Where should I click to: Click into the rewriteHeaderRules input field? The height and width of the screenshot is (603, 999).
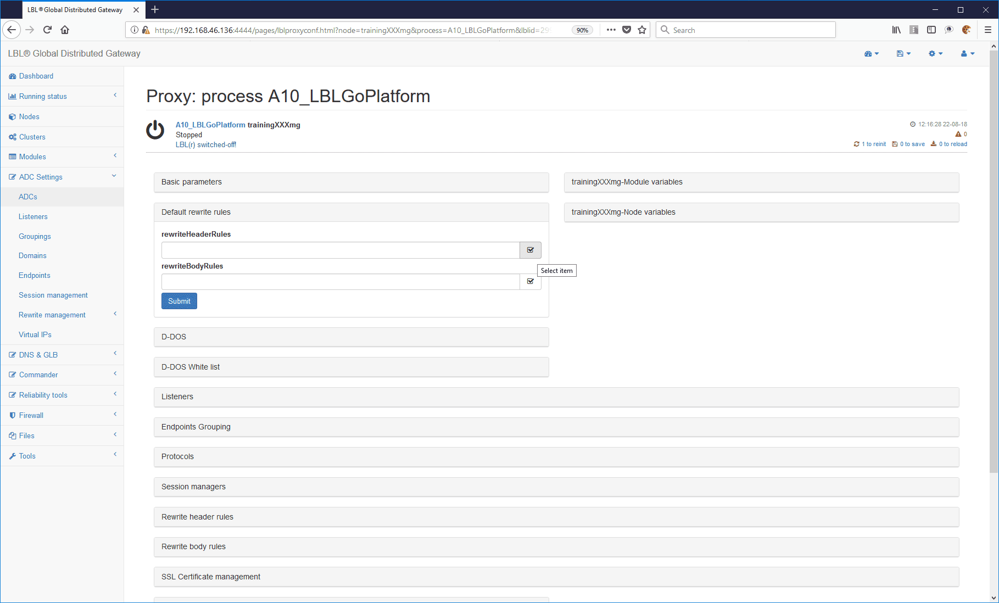tap(341, 250)
